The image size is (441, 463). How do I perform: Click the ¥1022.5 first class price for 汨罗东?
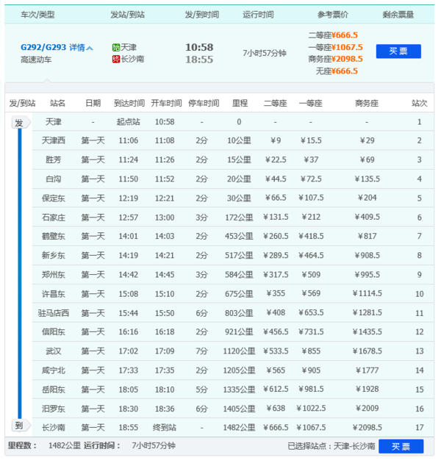pyautogui.click(x=311, y=409)
